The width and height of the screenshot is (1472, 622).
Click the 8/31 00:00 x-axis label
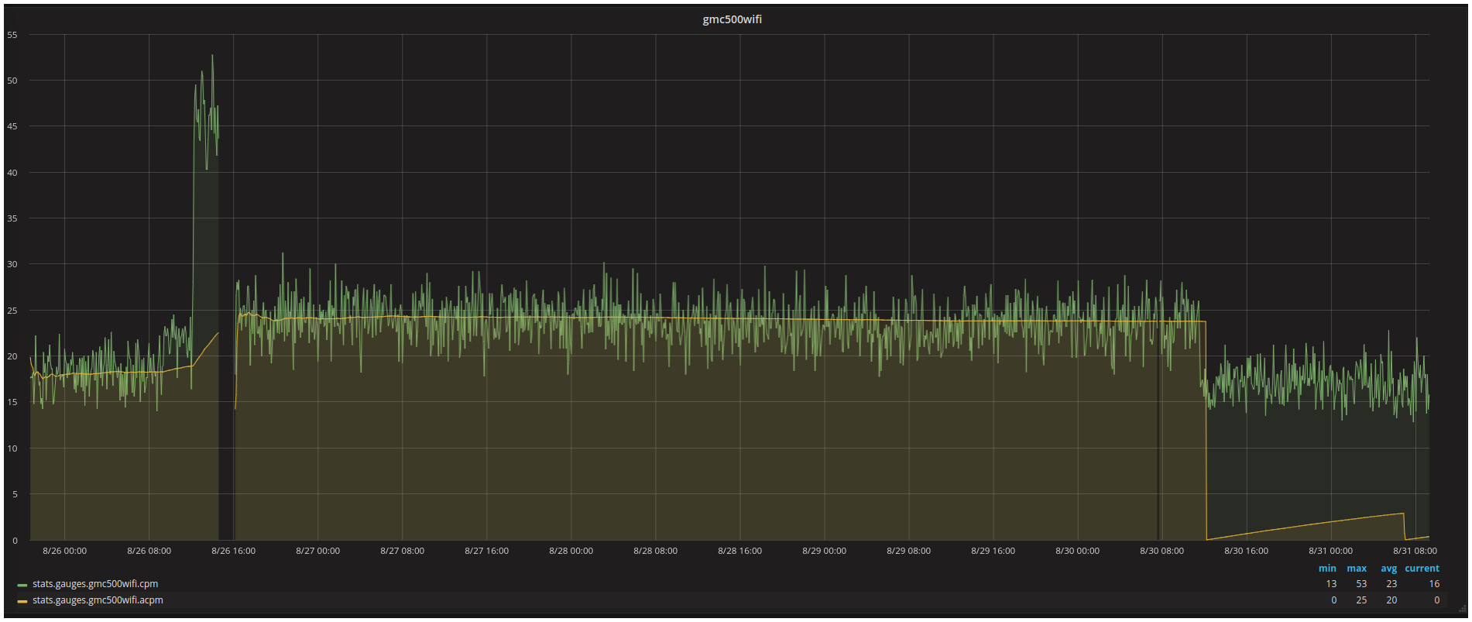[x=1331, y=551]
